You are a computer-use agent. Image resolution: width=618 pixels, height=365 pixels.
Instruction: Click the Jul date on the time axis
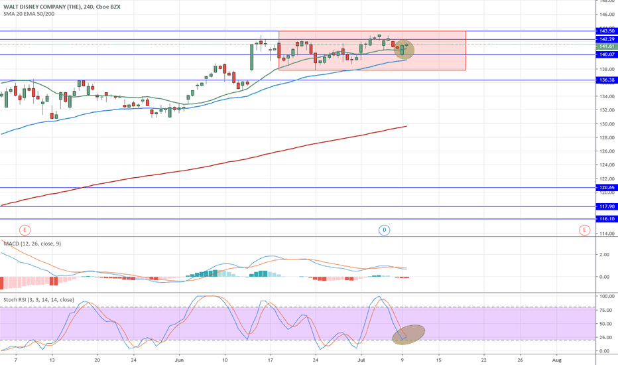point(361,360)
